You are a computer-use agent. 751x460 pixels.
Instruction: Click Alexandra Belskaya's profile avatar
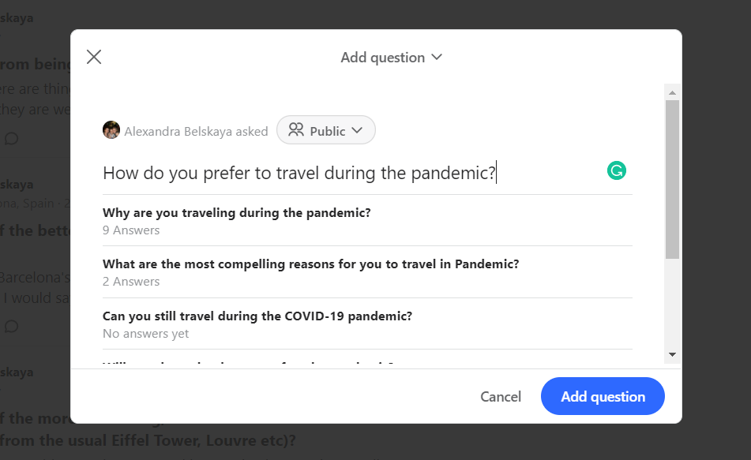click(x=111, y=130)
